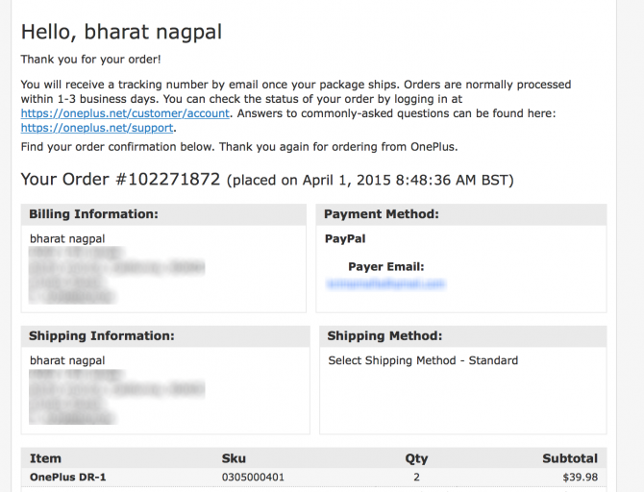Click the Subtotal column header
The image size is (644, 492).
tap(570, 458)
